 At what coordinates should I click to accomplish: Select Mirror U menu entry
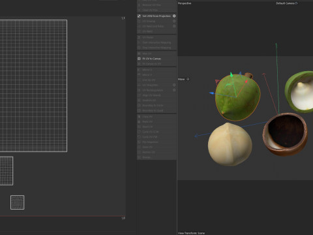coord(147,70)
